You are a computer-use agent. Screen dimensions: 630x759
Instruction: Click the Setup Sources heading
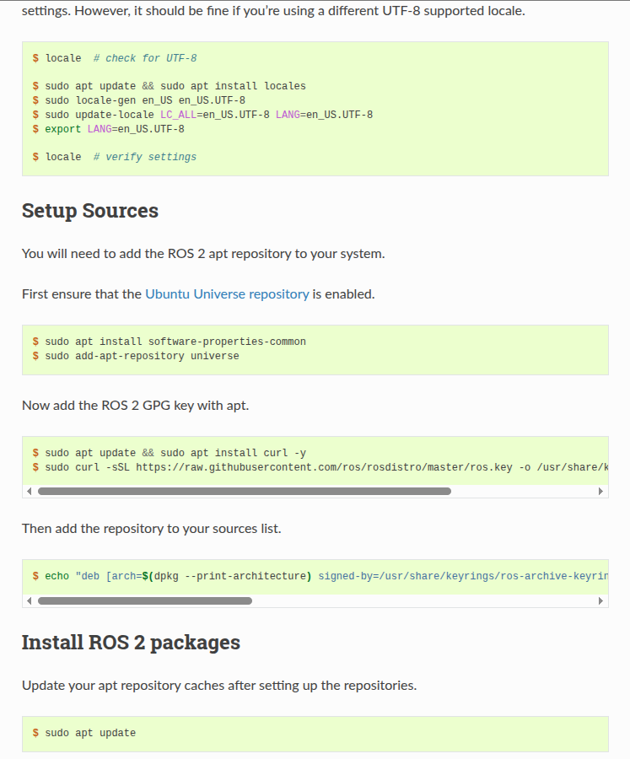click(90, 211)
